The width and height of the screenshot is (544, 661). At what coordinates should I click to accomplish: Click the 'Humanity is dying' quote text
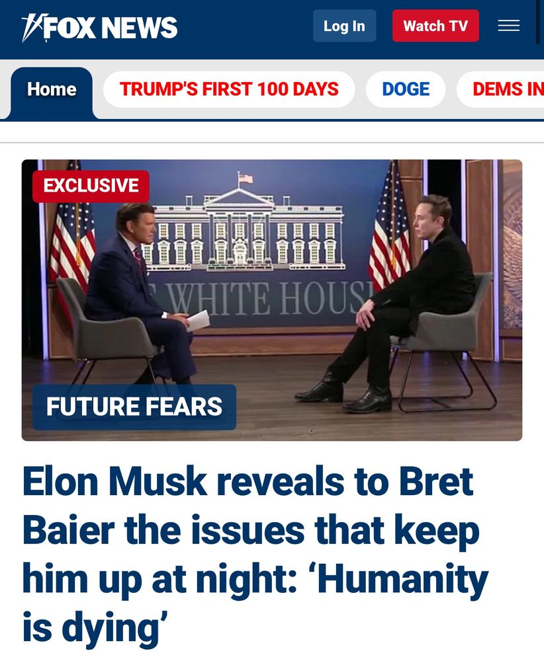click(255, 603)
